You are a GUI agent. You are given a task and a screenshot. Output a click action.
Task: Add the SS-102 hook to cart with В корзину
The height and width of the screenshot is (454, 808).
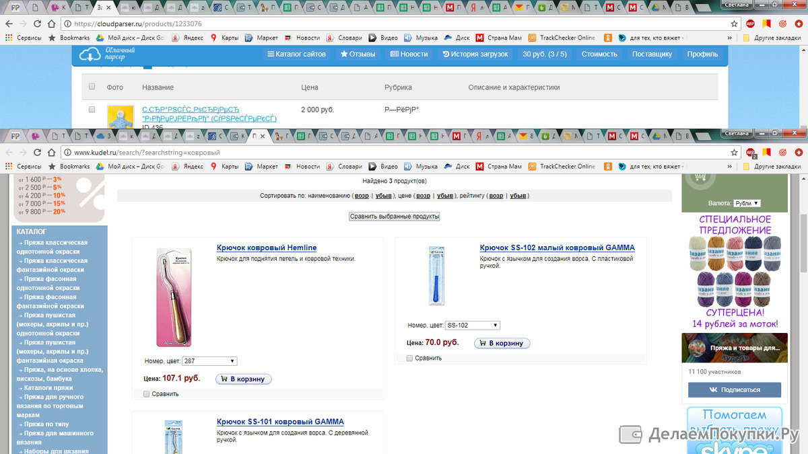pyautogui.click(x=502, y=343)
